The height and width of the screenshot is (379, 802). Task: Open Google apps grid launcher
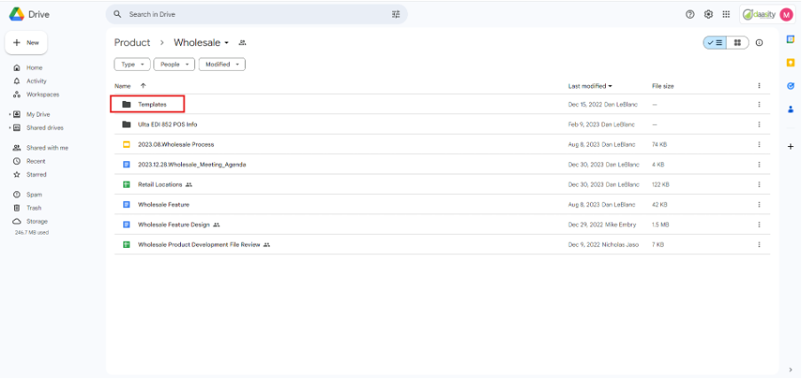point(727,14)
